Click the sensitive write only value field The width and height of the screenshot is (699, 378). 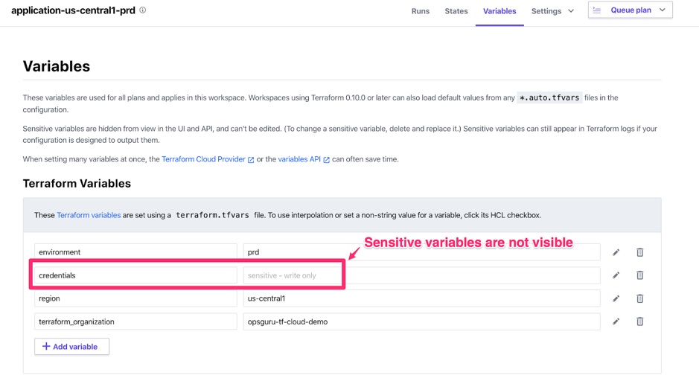pos(421,275)
